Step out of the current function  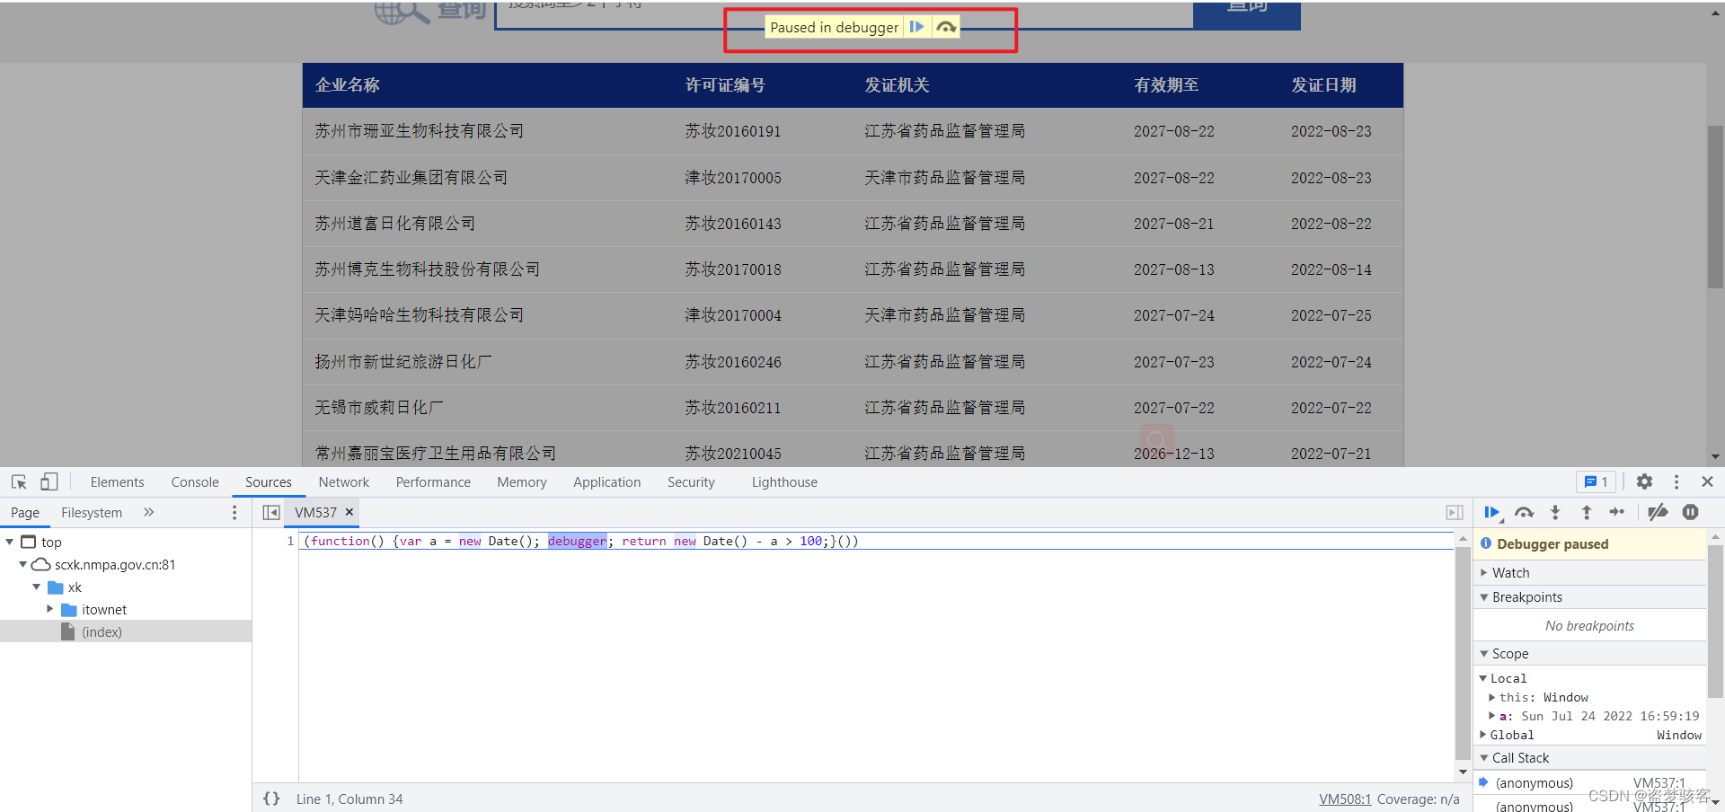coord(1587,513)
